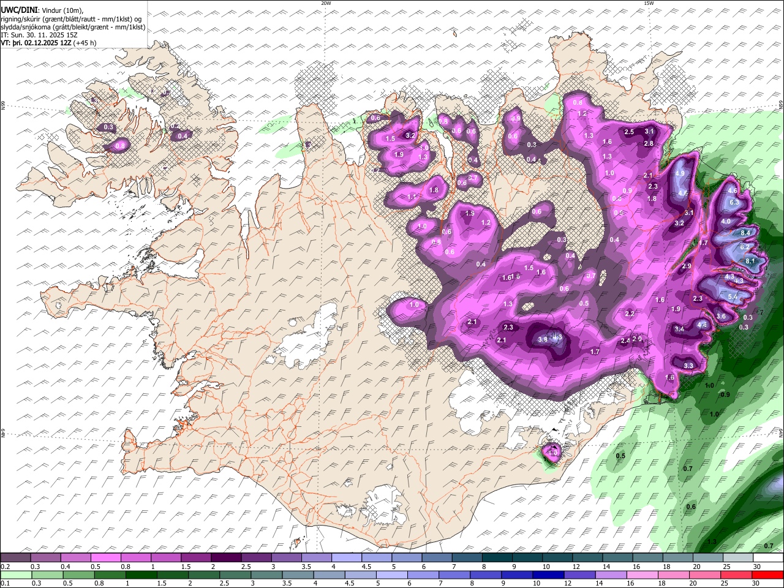The width and height of the screenshot is (784, 588).
Task: Select the bottom legend dark green swatch between 1 and 1.5
Action: tap(141, 575)
